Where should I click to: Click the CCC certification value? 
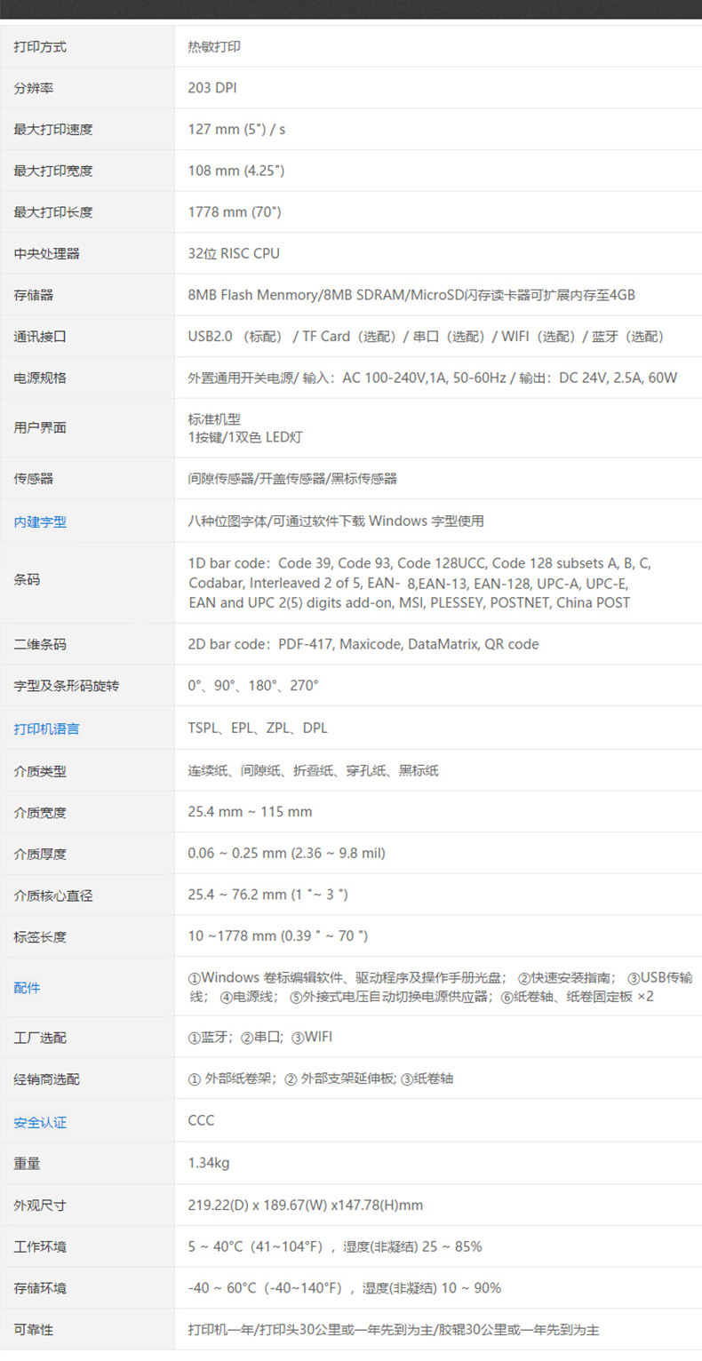201,1120
